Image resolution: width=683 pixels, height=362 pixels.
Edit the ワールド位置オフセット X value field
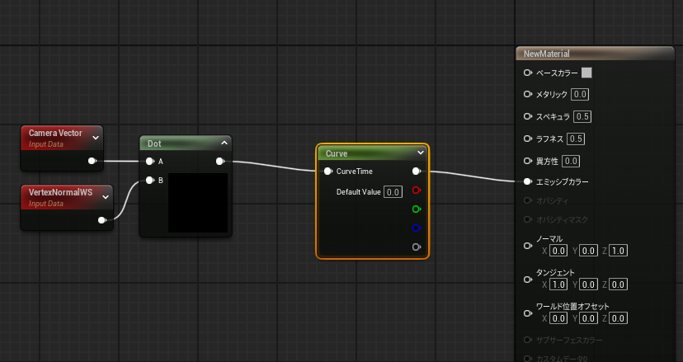coord(558,319)
